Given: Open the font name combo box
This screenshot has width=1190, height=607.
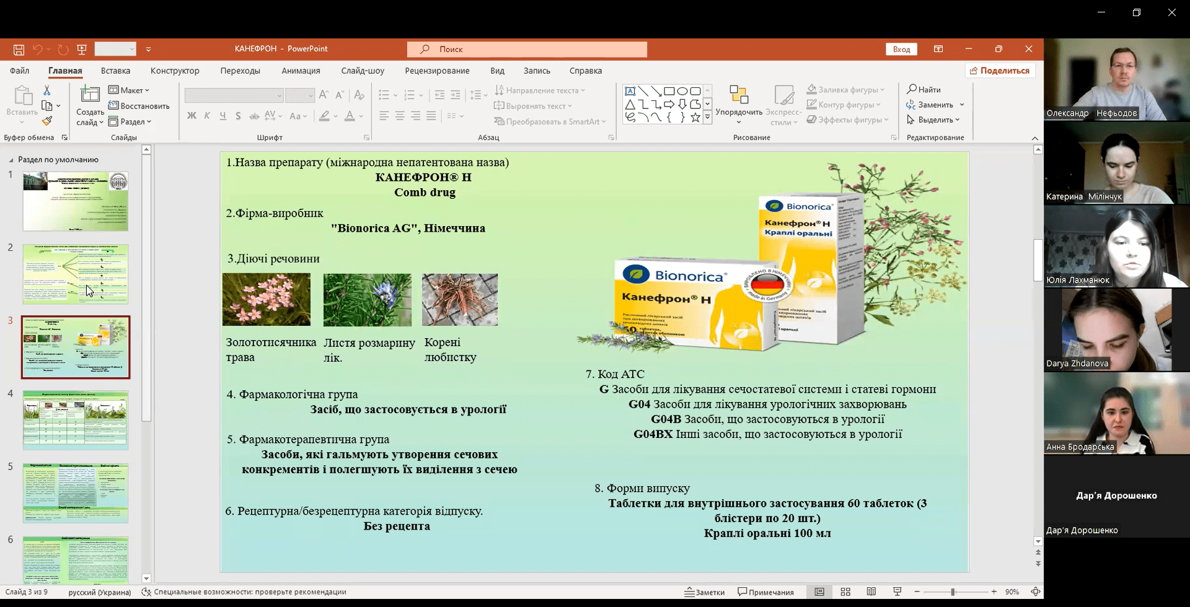Looking at the screenshot, I should coord(234,95).
